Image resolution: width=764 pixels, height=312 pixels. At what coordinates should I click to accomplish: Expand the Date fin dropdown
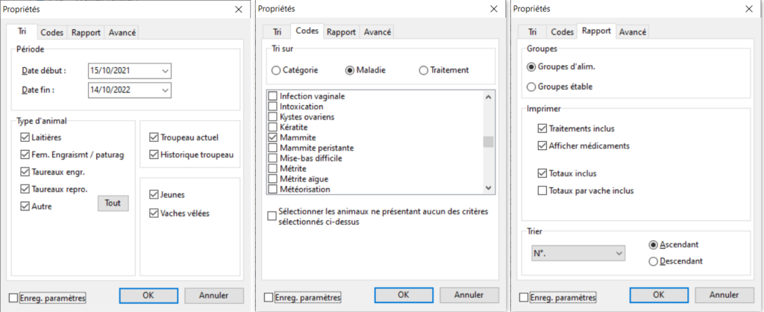(x=165, y=90)
